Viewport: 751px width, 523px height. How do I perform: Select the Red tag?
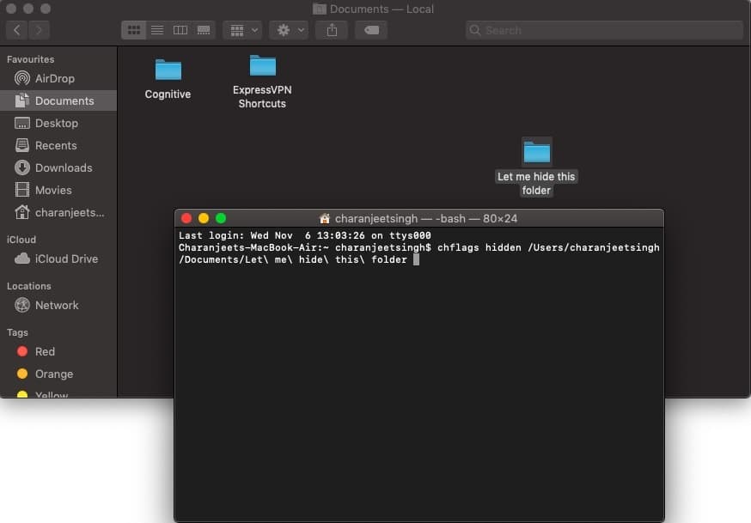(43, 351)
